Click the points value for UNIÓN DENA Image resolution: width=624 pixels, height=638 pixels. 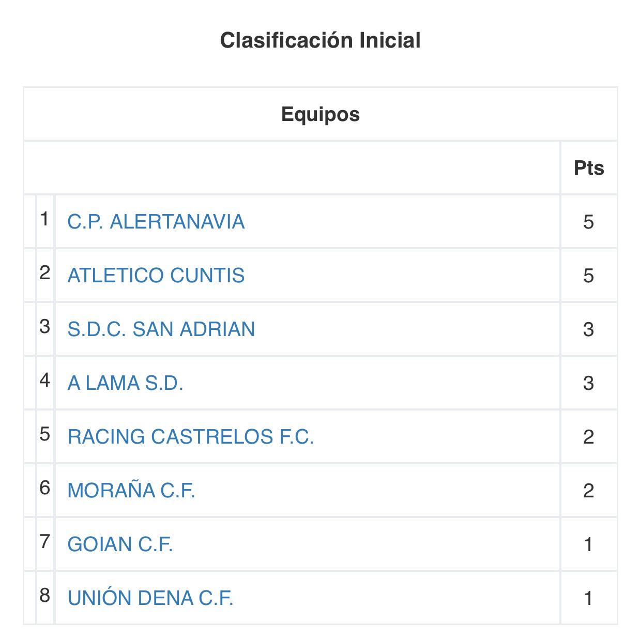point(588,598)
